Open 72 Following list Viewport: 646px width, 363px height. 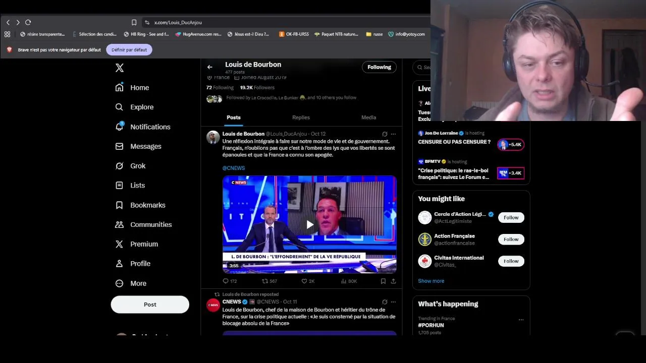220,88
